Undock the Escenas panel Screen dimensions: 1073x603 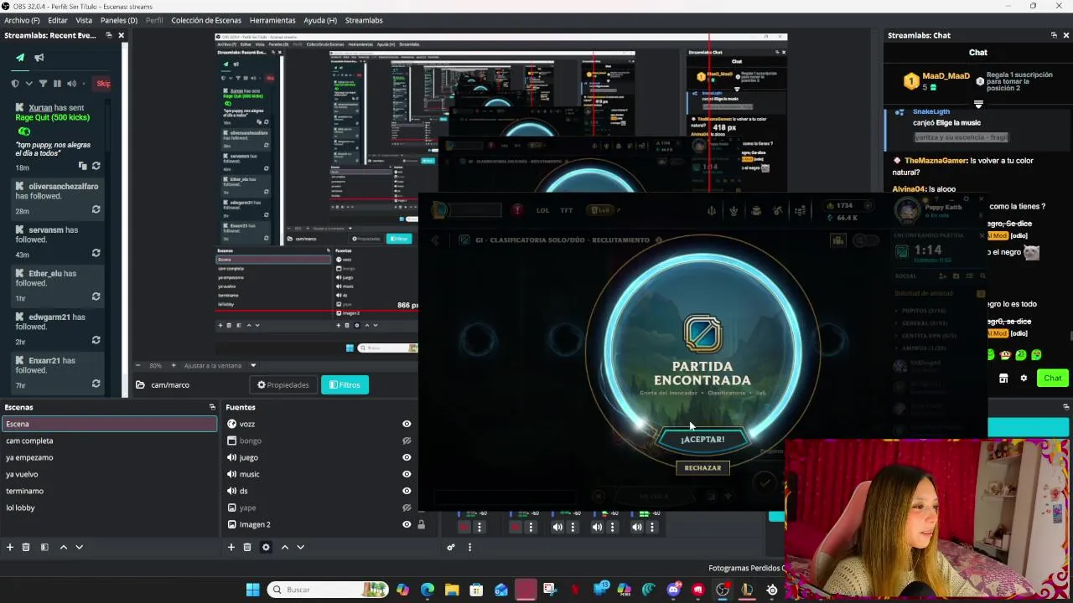(212, 407)
